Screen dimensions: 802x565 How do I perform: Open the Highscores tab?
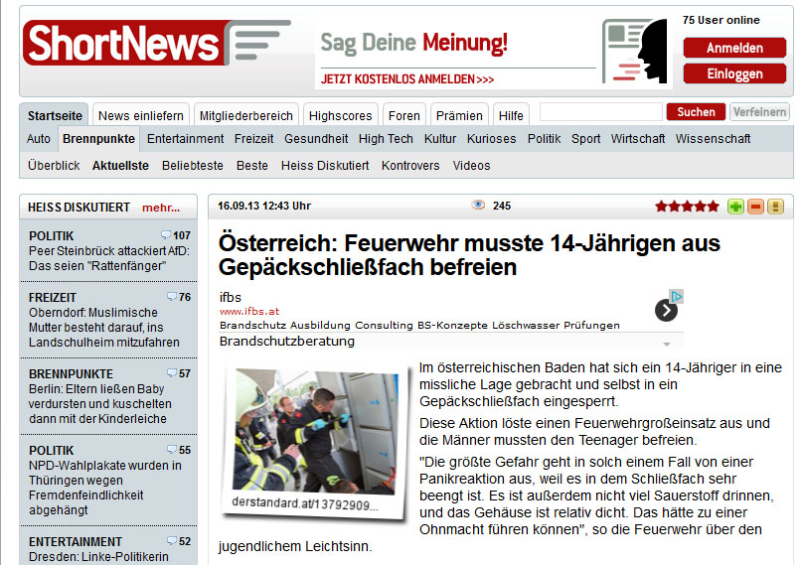click(340, 116)
